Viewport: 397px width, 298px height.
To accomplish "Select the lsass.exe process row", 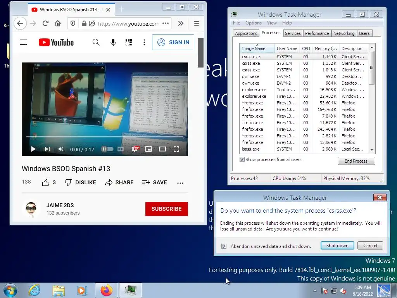I will tap(304, 149).
